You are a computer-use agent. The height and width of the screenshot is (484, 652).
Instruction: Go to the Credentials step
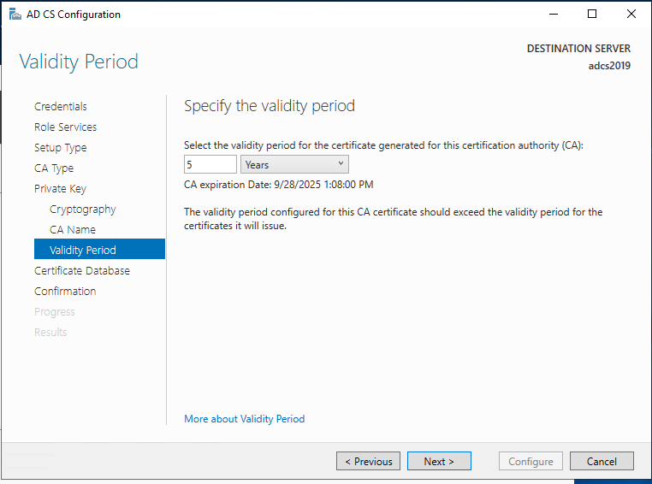[x=60, y=107]
